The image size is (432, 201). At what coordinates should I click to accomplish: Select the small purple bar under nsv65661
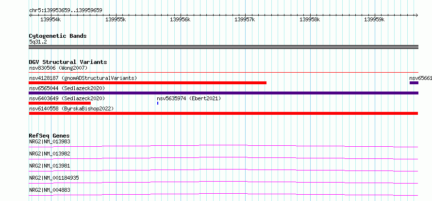click(x=414, y=83)
